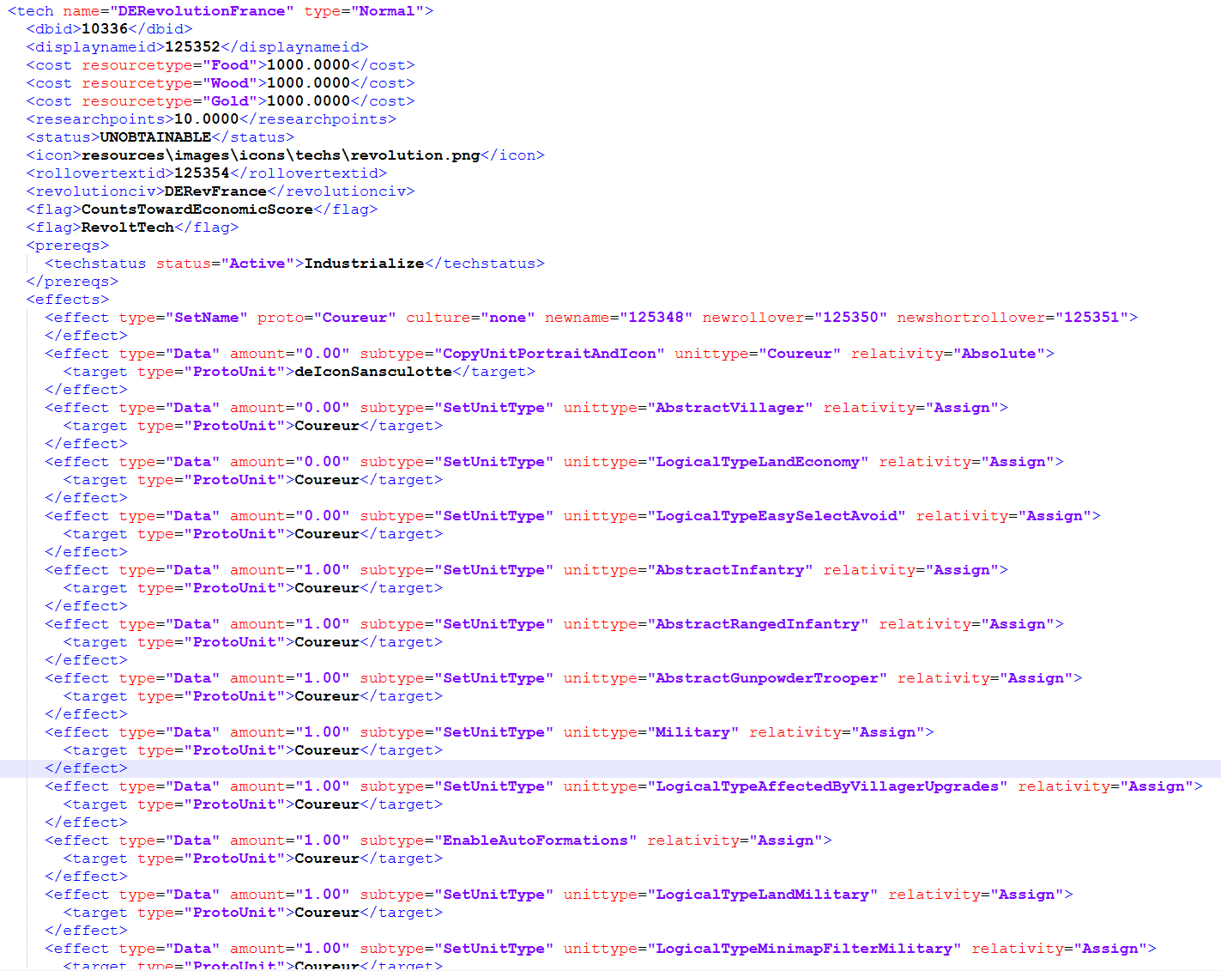Image resolution: width=1221 pixels, height=971 pixels.
Task: Click the unittype "Military"
Action: (x=693, y=732)
